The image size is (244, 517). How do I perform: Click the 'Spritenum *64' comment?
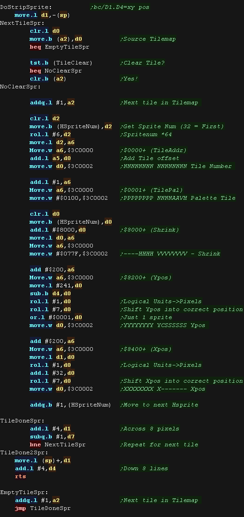pyautogui.click(x=146, y=134)
